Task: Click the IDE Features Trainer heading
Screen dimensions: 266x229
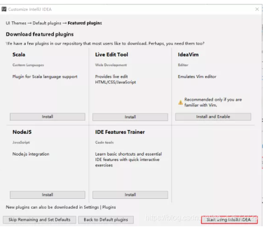Action: (120, 132)
